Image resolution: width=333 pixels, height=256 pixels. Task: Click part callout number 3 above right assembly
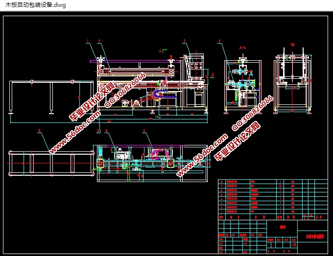click(184, 41)
